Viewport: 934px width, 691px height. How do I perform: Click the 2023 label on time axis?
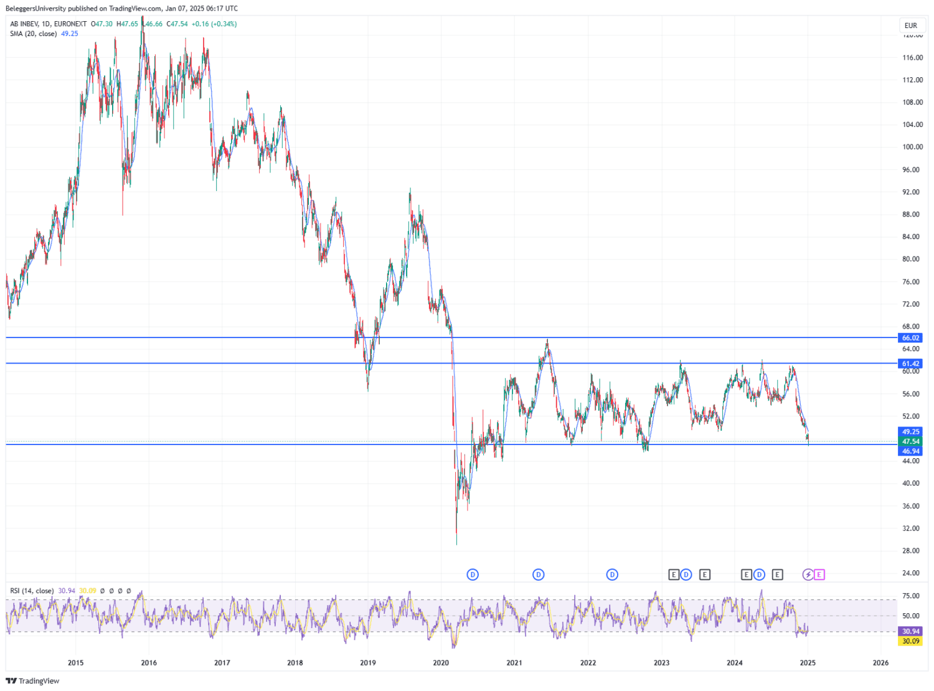coord(661,662)
